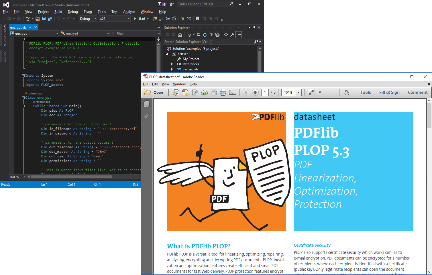432x275 pixels.
Task: Open the Fill & Sign pane
Action: point(389,92)
